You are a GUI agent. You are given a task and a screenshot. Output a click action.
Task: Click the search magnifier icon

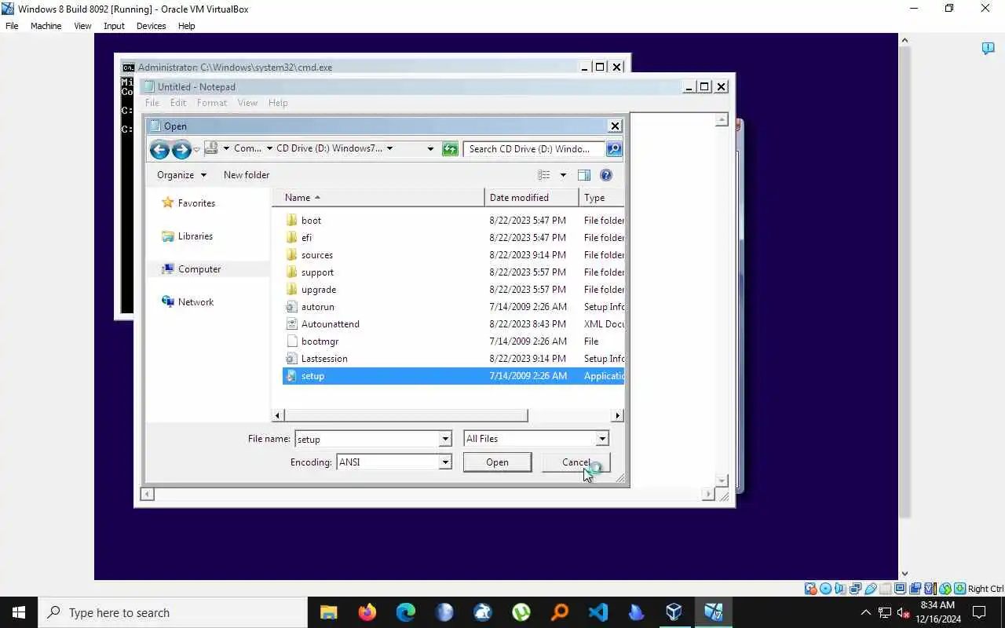(614, 148)
